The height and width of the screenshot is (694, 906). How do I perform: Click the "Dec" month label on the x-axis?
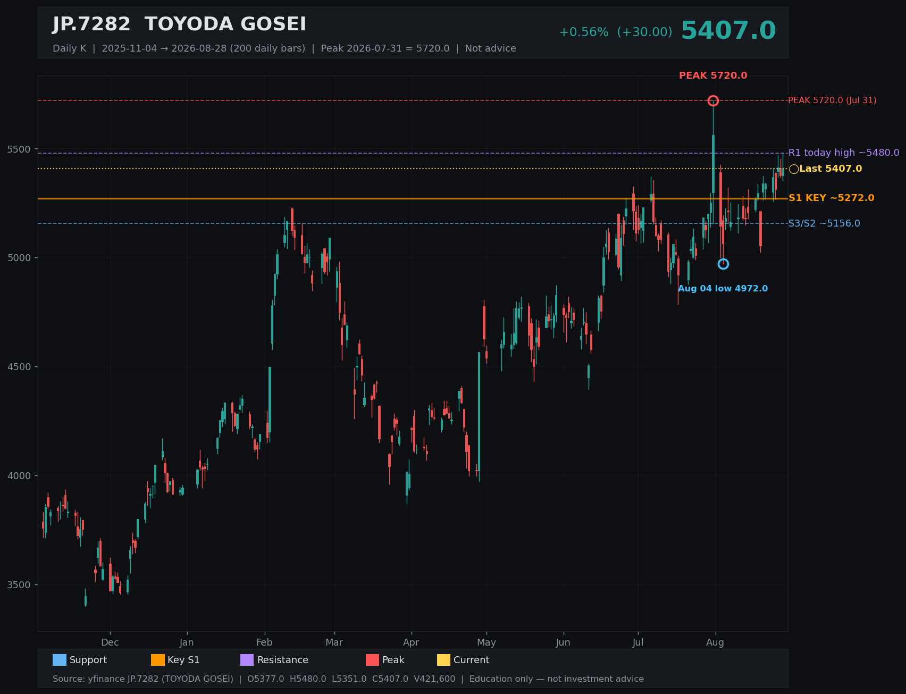(x=110, y=642)
